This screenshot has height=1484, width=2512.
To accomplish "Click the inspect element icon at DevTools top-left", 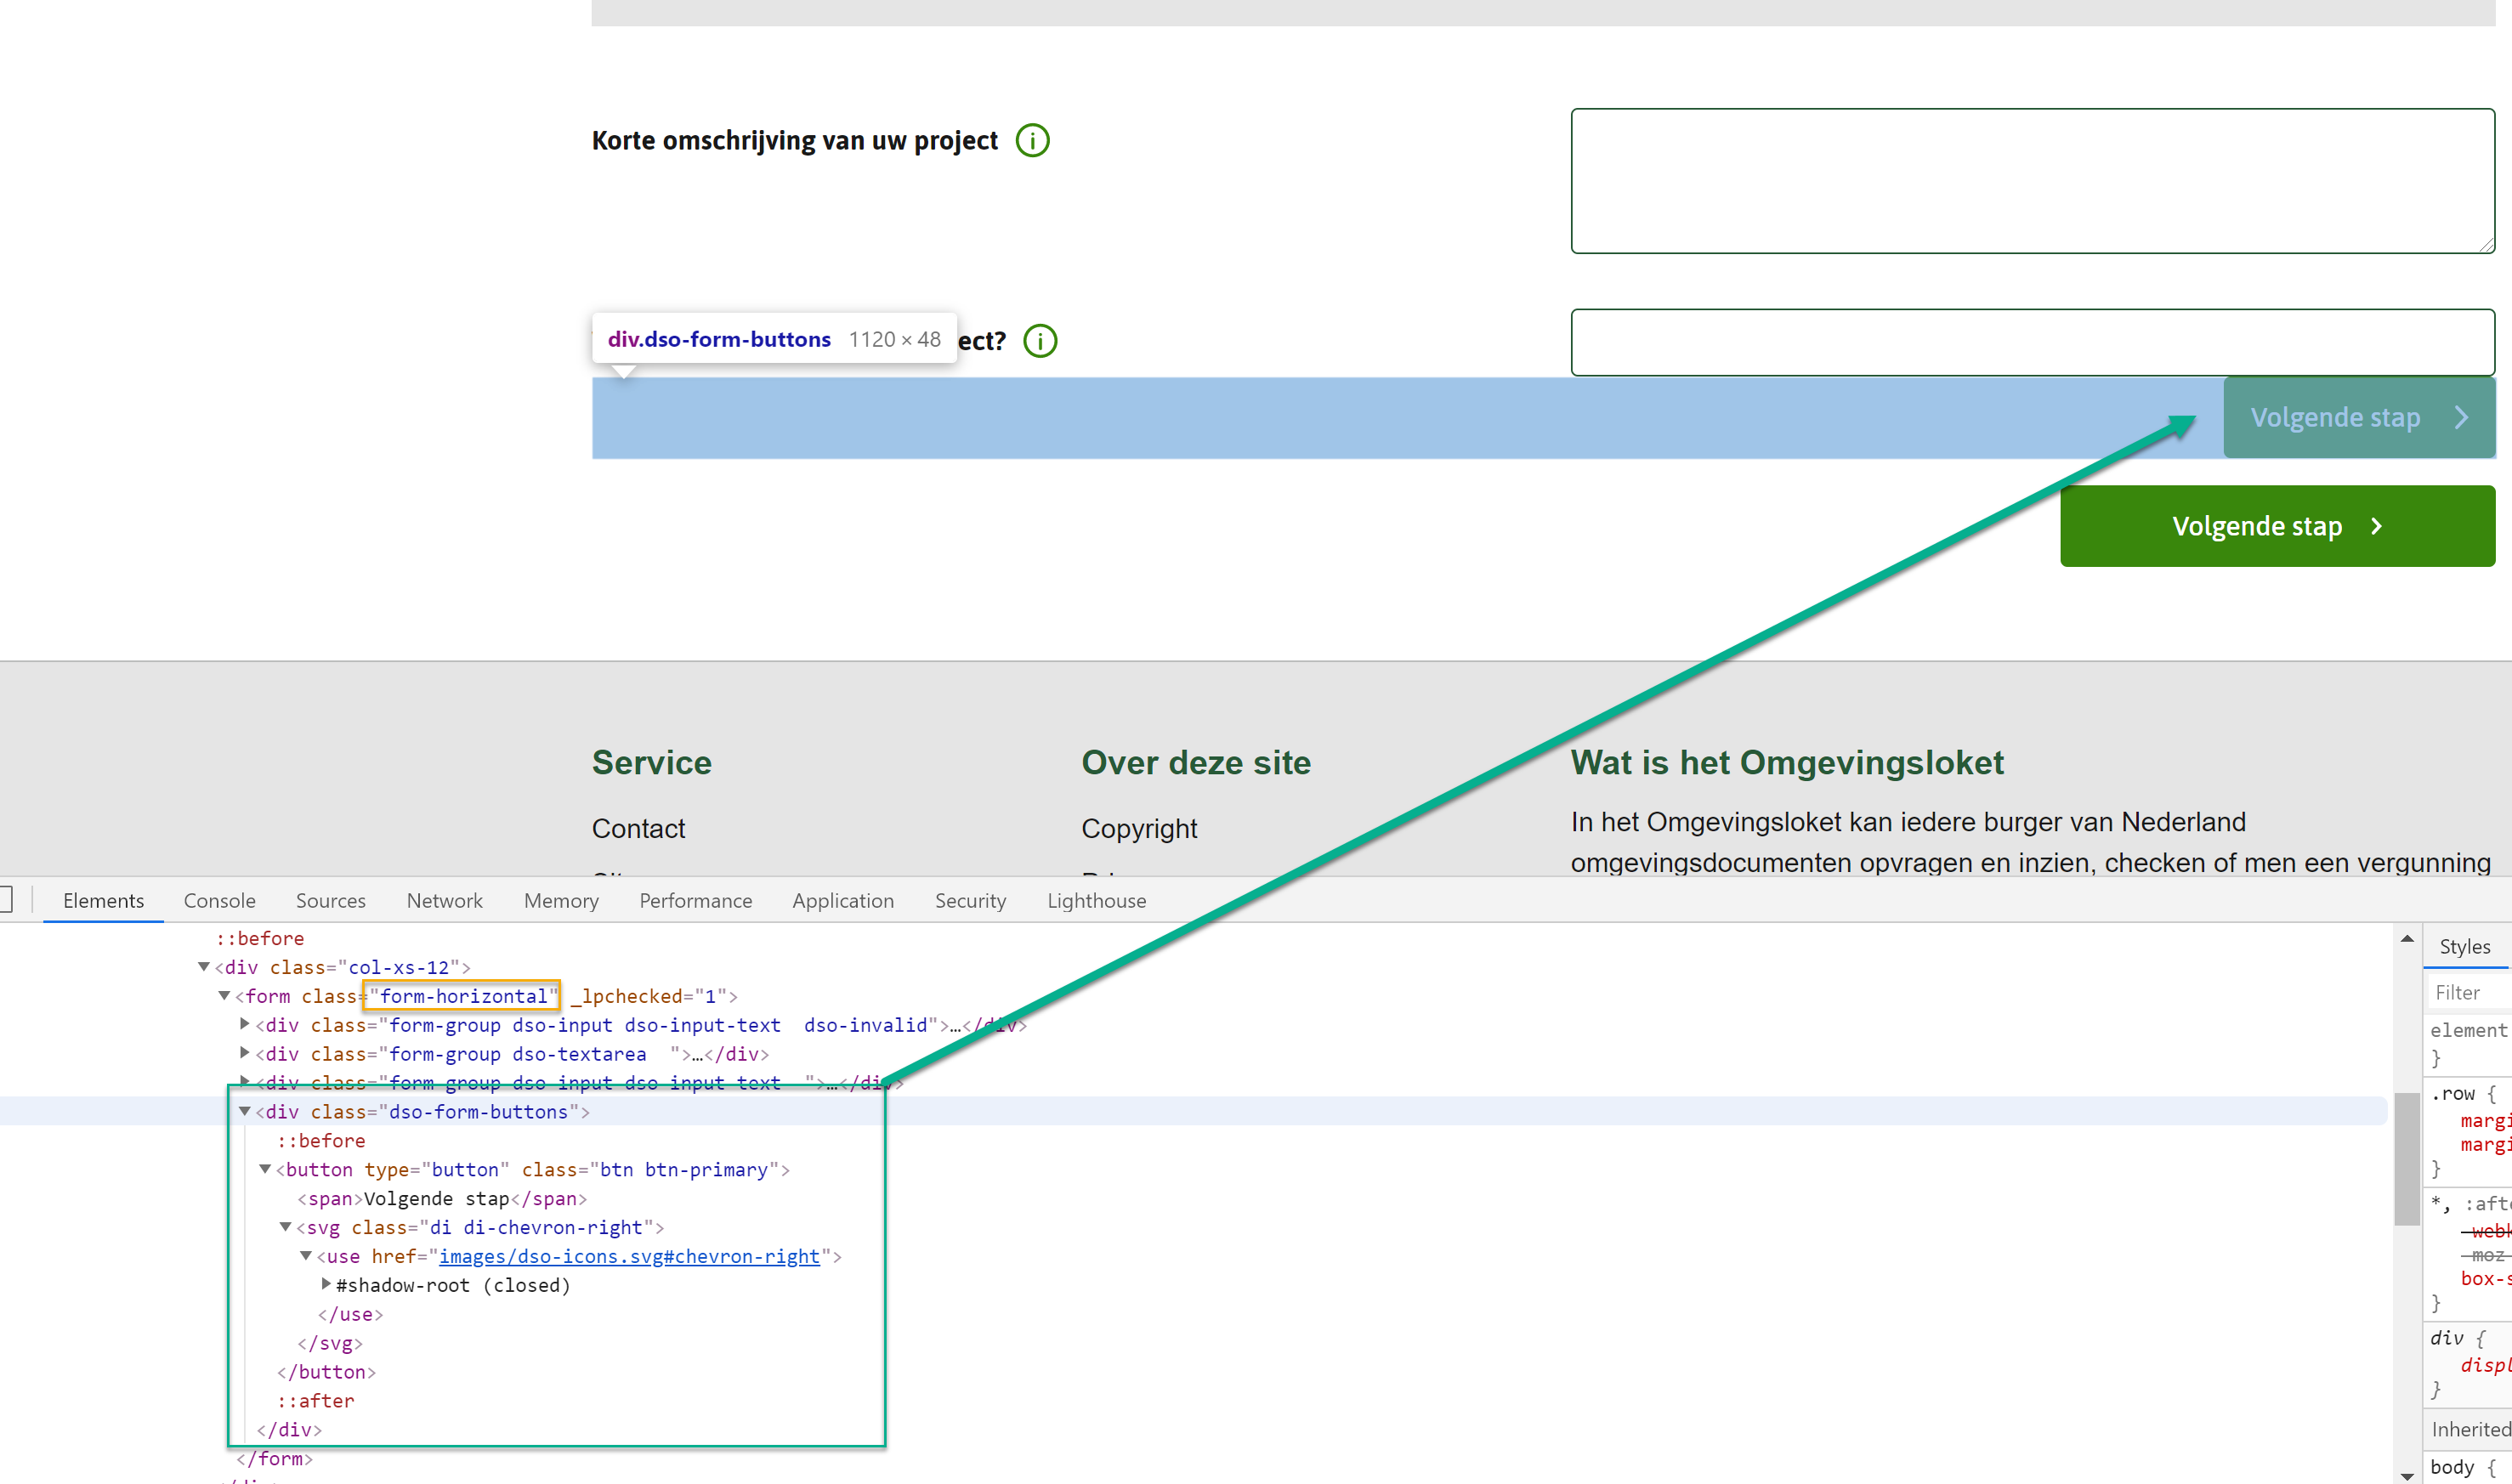I will (8, 900).
